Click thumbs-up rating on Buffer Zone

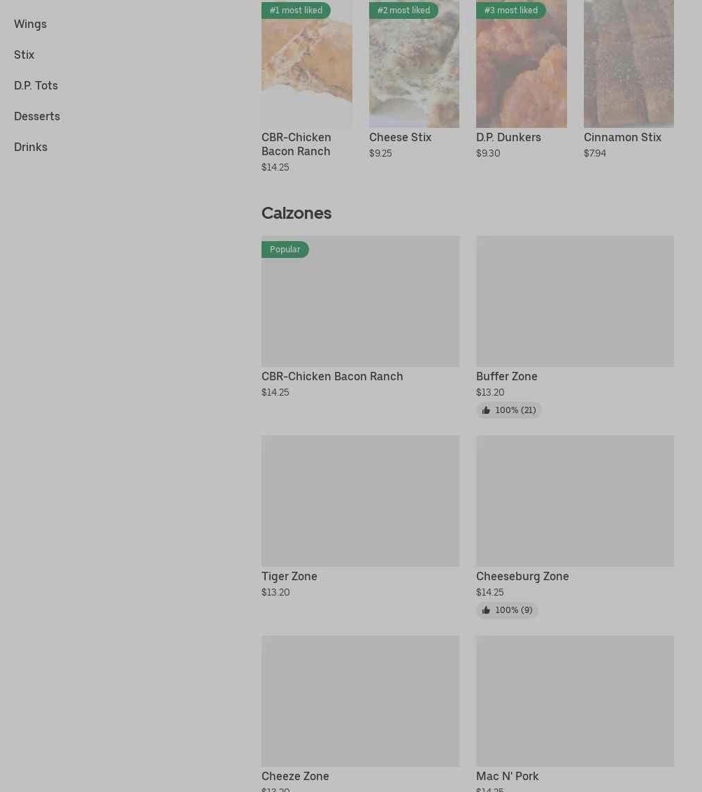508,410
